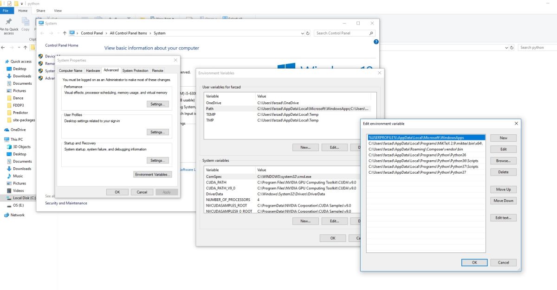Select the Python36\Scripts path entry
557x290 pixels.
(426, 161)
